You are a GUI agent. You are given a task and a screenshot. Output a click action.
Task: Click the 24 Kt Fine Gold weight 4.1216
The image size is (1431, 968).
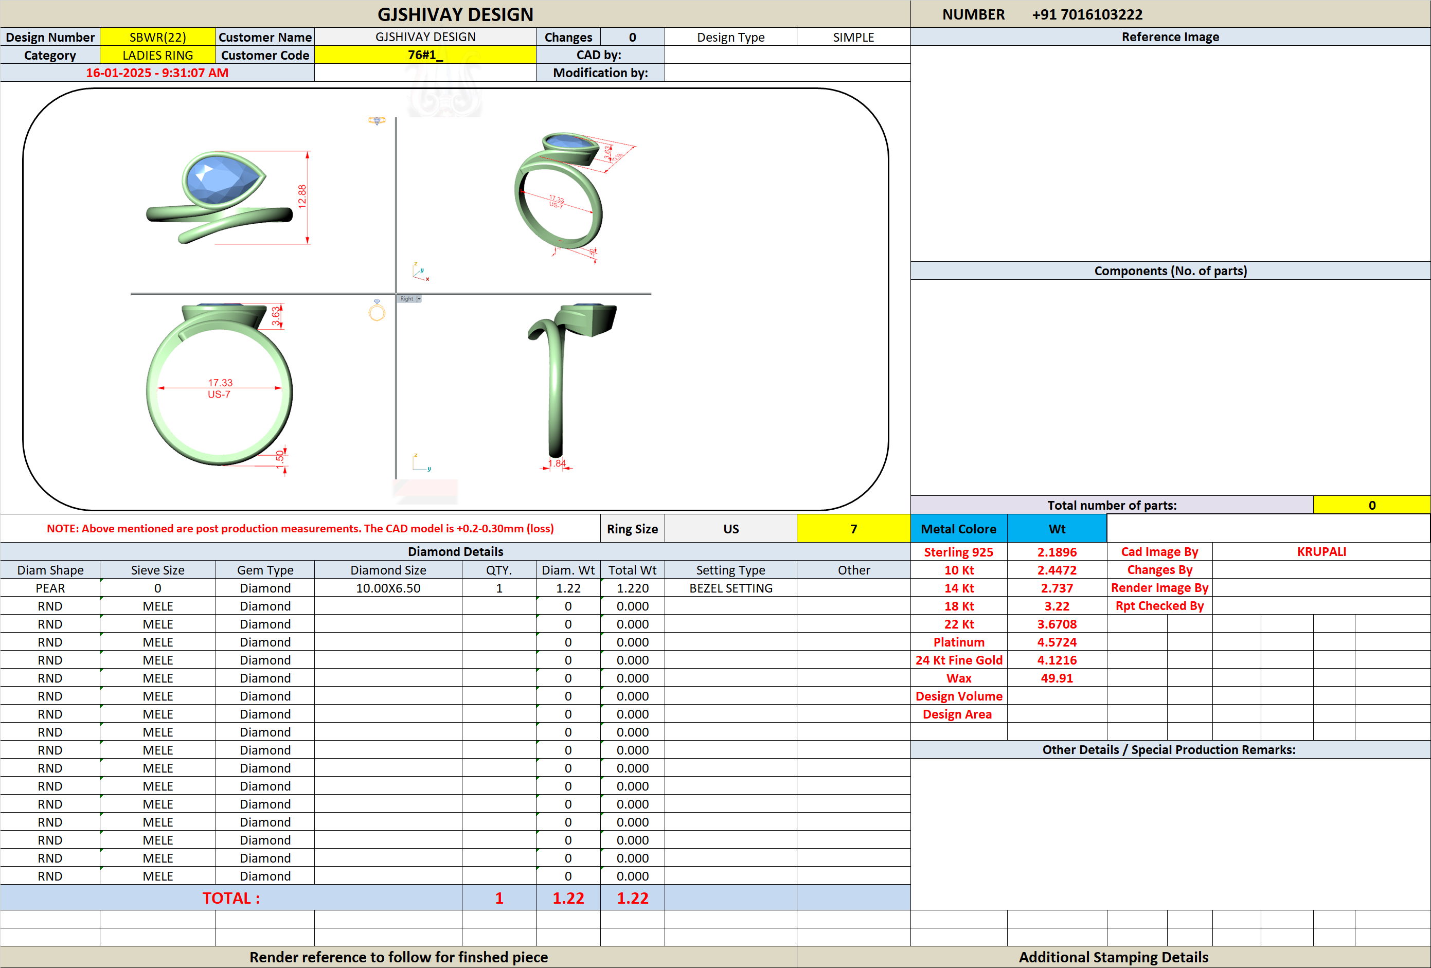1057,660
